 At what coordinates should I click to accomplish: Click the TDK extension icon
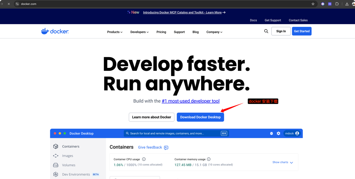pos(330,4)
